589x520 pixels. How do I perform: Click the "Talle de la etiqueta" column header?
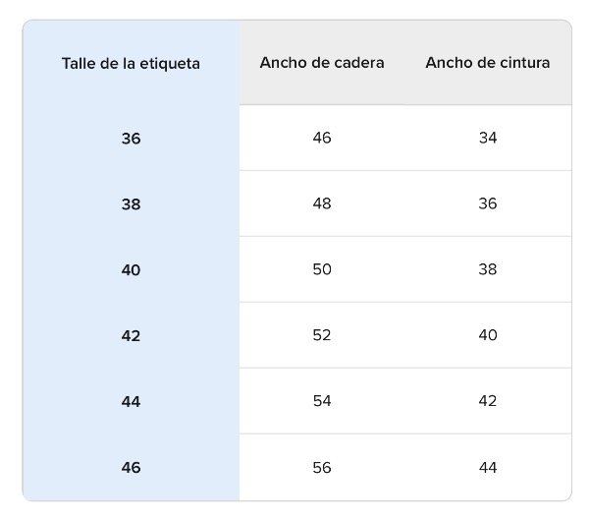click(x=131, y=64)
